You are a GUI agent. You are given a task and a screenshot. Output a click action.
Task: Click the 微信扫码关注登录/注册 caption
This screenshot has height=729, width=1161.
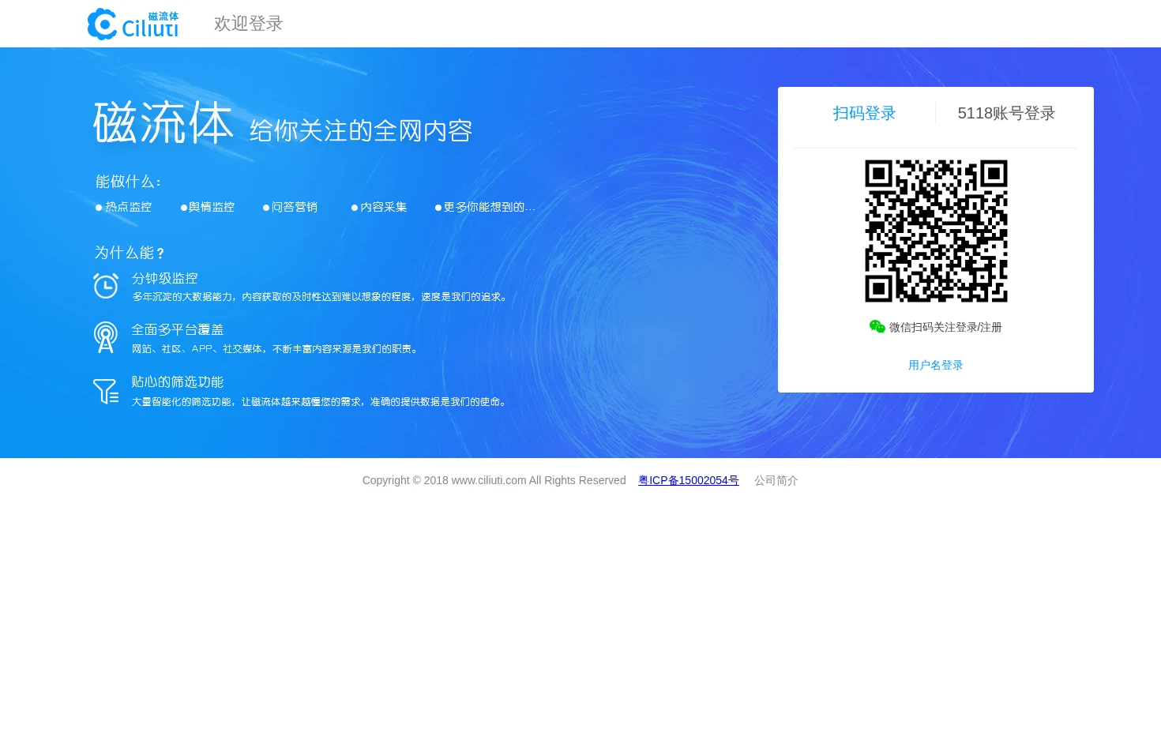(945, 327)
